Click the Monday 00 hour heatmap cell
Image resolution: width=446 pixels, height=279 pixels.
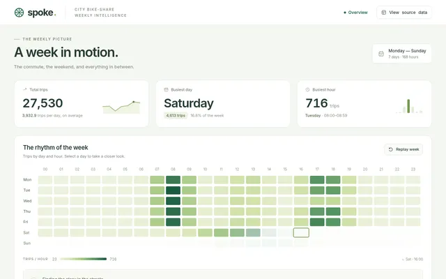point(45,180)
